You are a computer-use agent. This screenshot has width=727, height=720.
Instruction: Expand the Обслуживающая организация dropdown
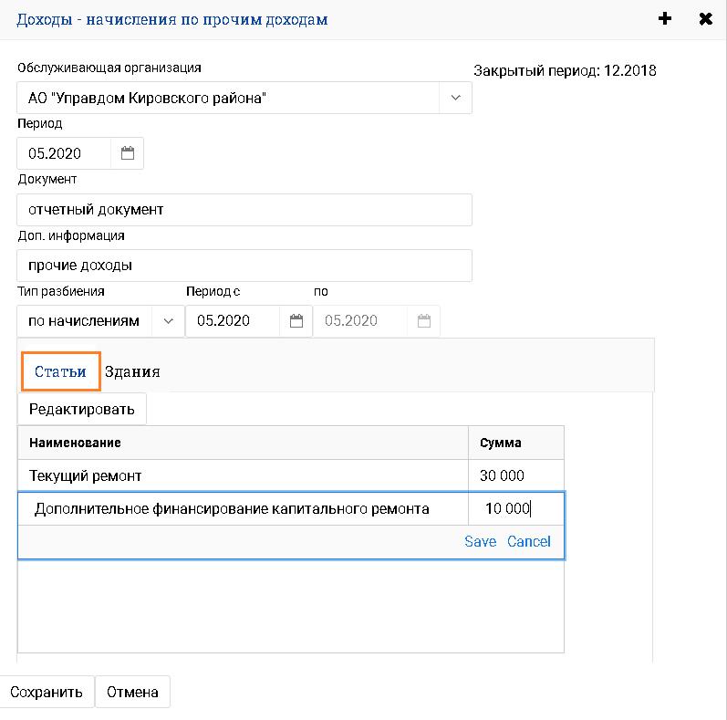pos(455,98)
